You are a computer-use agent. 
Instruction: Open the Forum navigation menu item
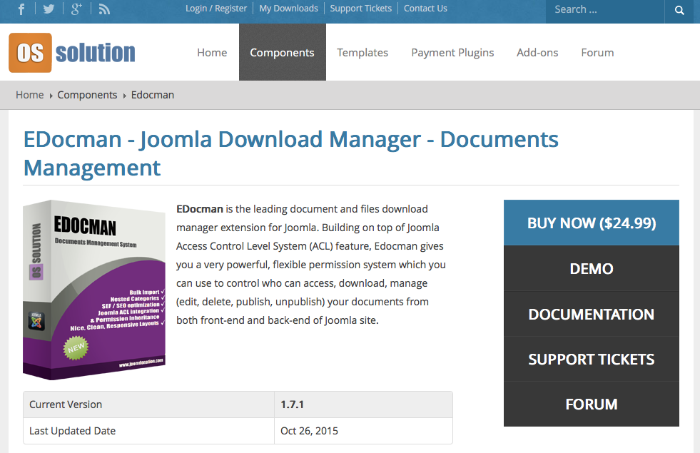(597, 53)
